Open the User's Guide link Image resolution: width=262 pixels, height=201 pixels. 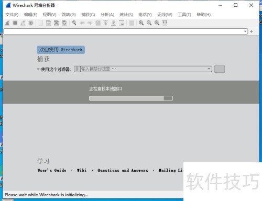coord(52,170)
